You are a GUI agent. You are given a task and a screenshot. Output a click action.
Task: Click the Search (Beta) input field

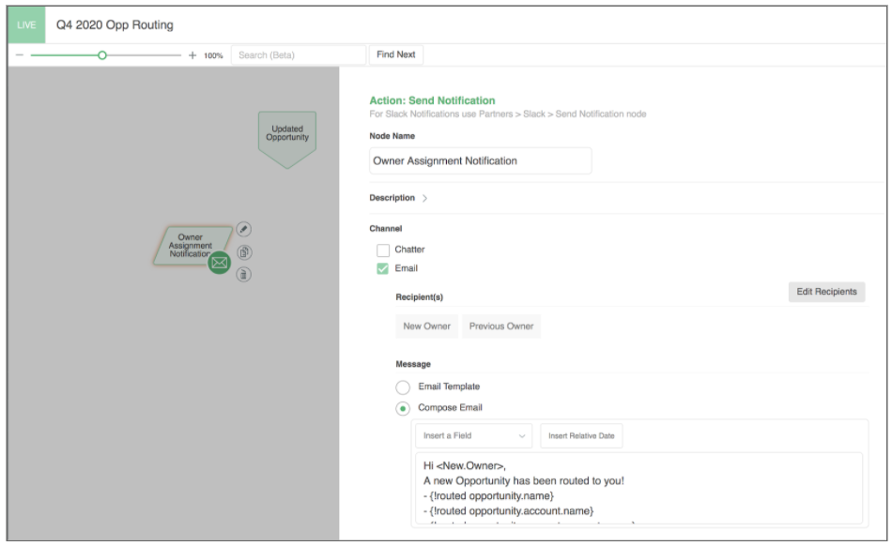click(298, 55)
